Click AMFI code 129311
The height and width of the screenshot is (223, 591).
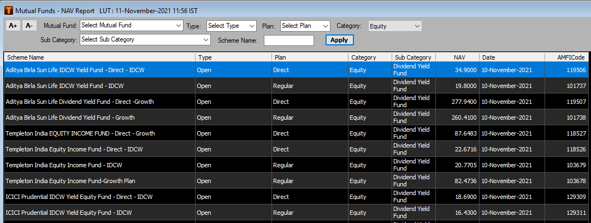pyautogui.click(x=576, y=213)
